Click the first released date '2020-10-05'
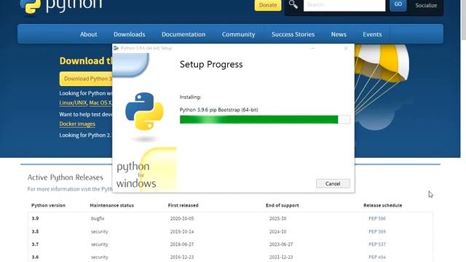Viewport: 466px width, 262px height. 181,218
